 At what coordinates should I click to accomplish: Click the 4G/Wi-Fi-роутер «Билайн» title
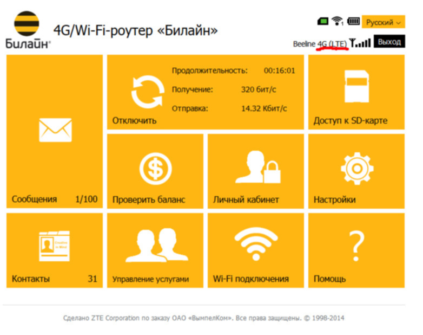[135, 30]
